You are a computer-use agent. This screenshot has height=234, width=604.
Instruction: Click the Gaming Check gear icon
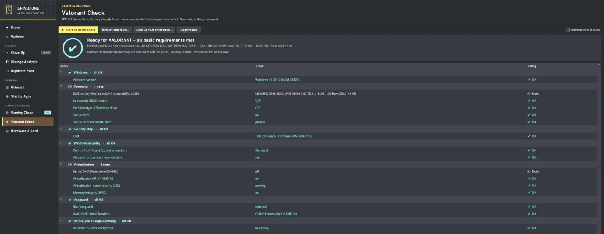(x=7, y=113)
